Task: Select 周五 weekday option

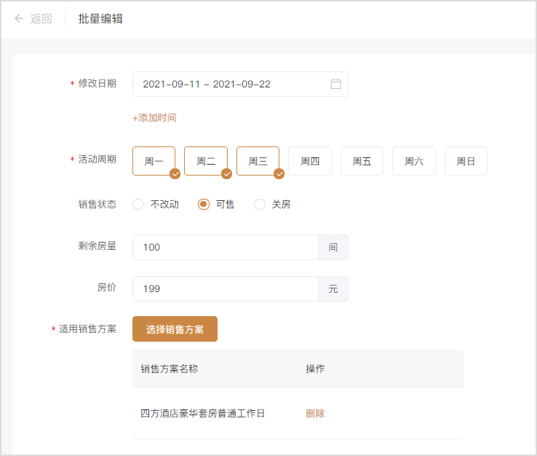Action: click(362, 162)
